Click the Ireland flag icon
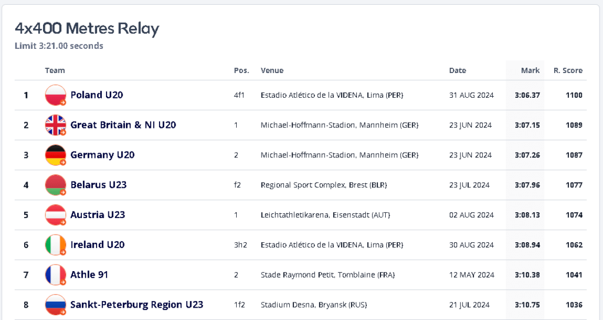The image size is (603, 320). click(x=55, y=245)
